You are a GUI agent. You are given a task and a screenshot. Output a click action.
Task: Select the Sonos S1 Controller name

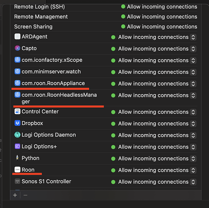46,181
